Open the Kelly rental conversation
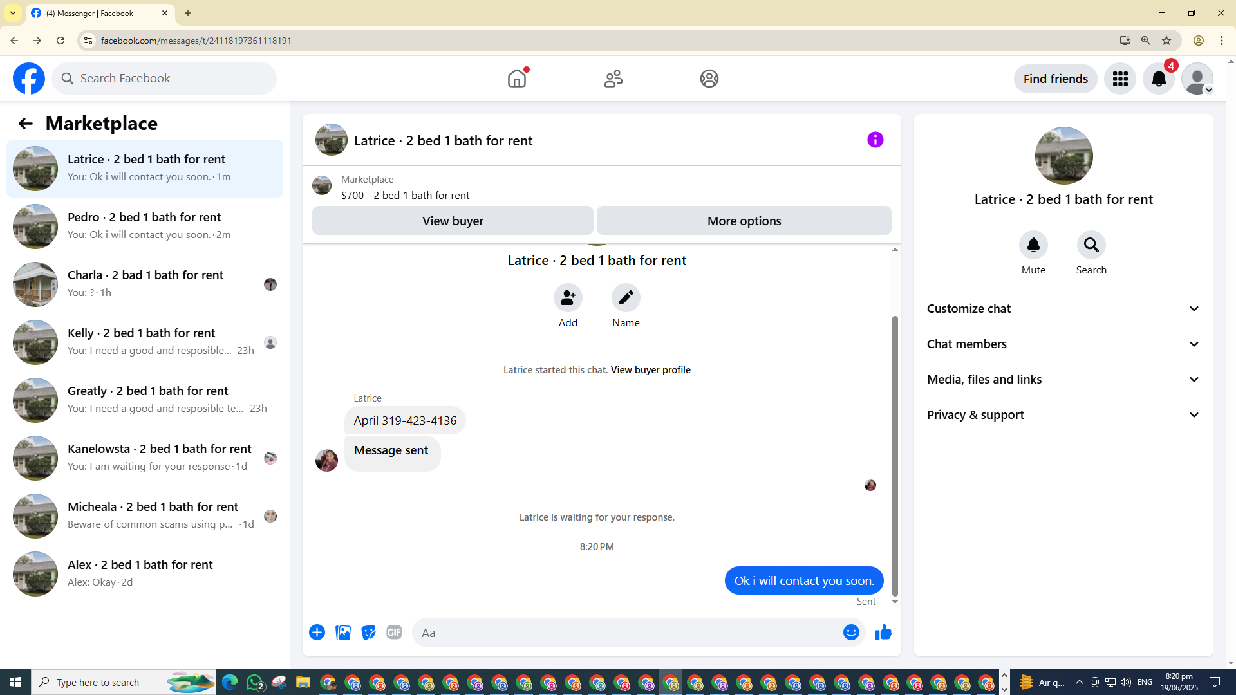This screenshot has height=695, width=1236. coord(145,342)
